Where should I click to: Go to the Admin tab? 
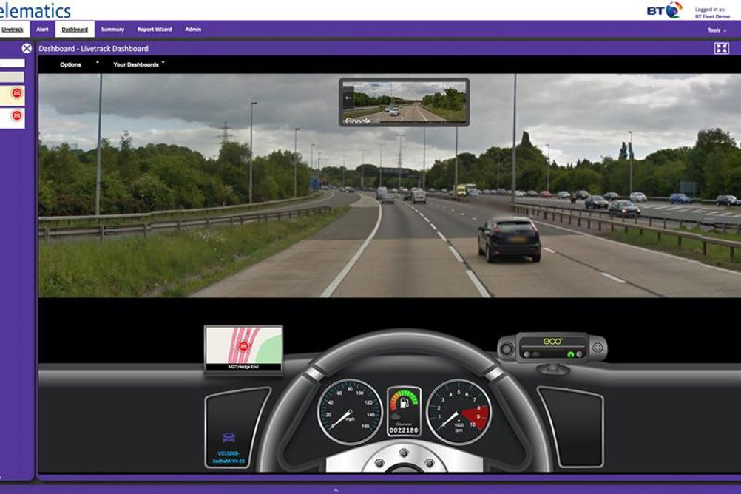[x=193, y=30]
